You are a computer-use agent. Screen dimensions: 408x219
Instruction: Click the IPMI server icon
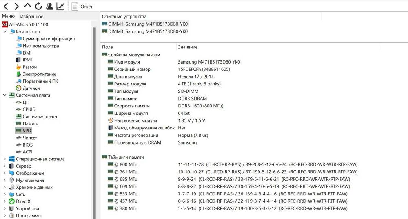click(18, 60)
